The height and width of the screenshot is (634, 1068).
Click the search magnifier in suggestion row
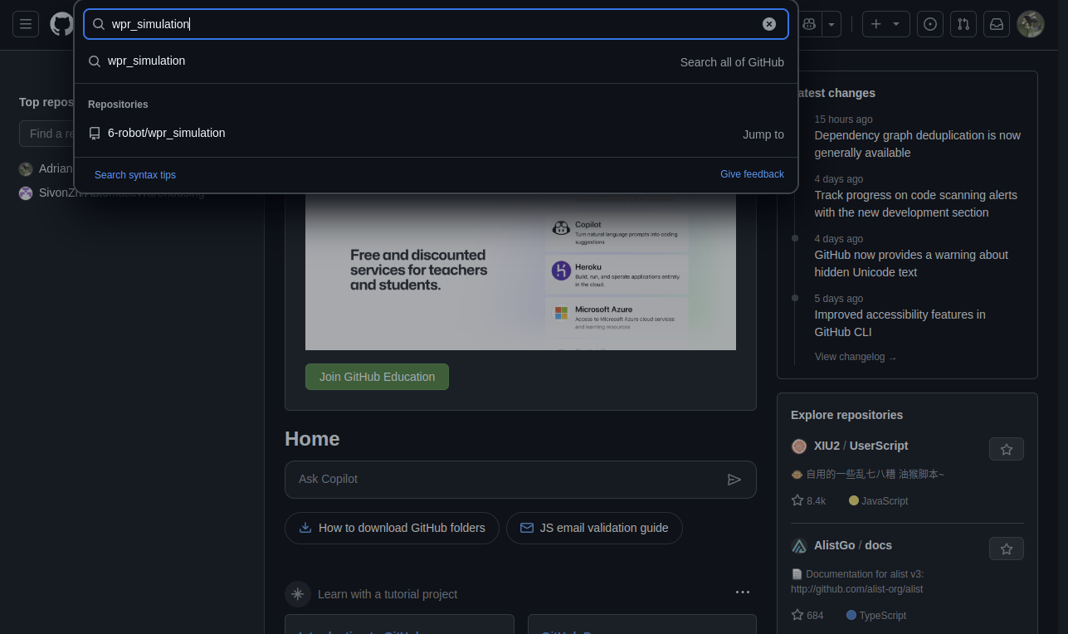click(x=95, y=61)
